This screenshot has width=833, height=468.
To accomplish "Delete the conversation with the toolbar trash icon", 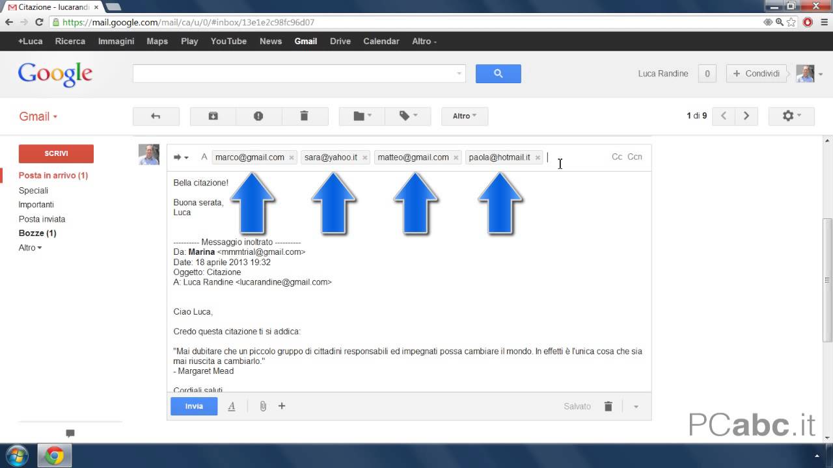I will (304, 116).
